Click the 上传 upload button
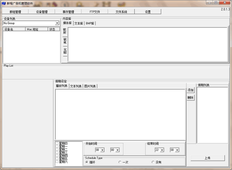Viewport: 232px width, 170px height. click(208, 158)
